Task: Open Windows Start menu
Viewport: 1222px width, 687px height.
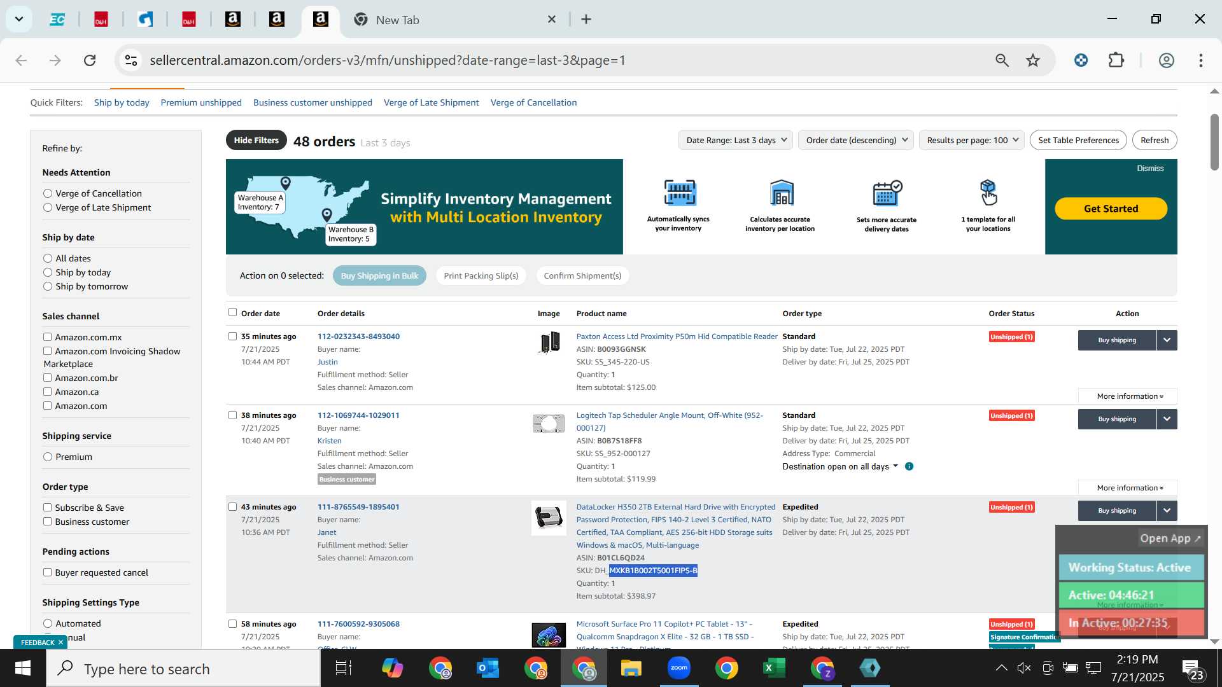Action: click(23, 669)
